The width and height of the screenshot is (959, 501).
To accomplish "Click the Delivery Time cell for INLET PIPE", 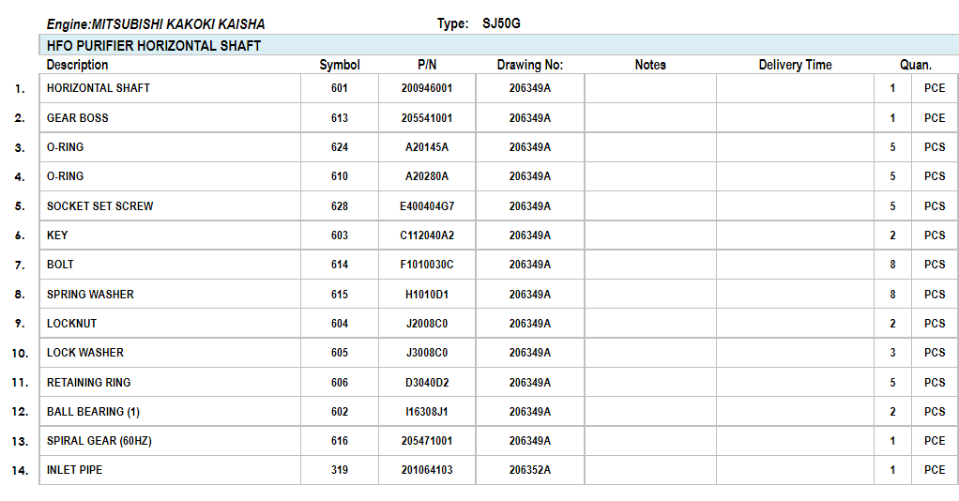I will coord(795,470).
